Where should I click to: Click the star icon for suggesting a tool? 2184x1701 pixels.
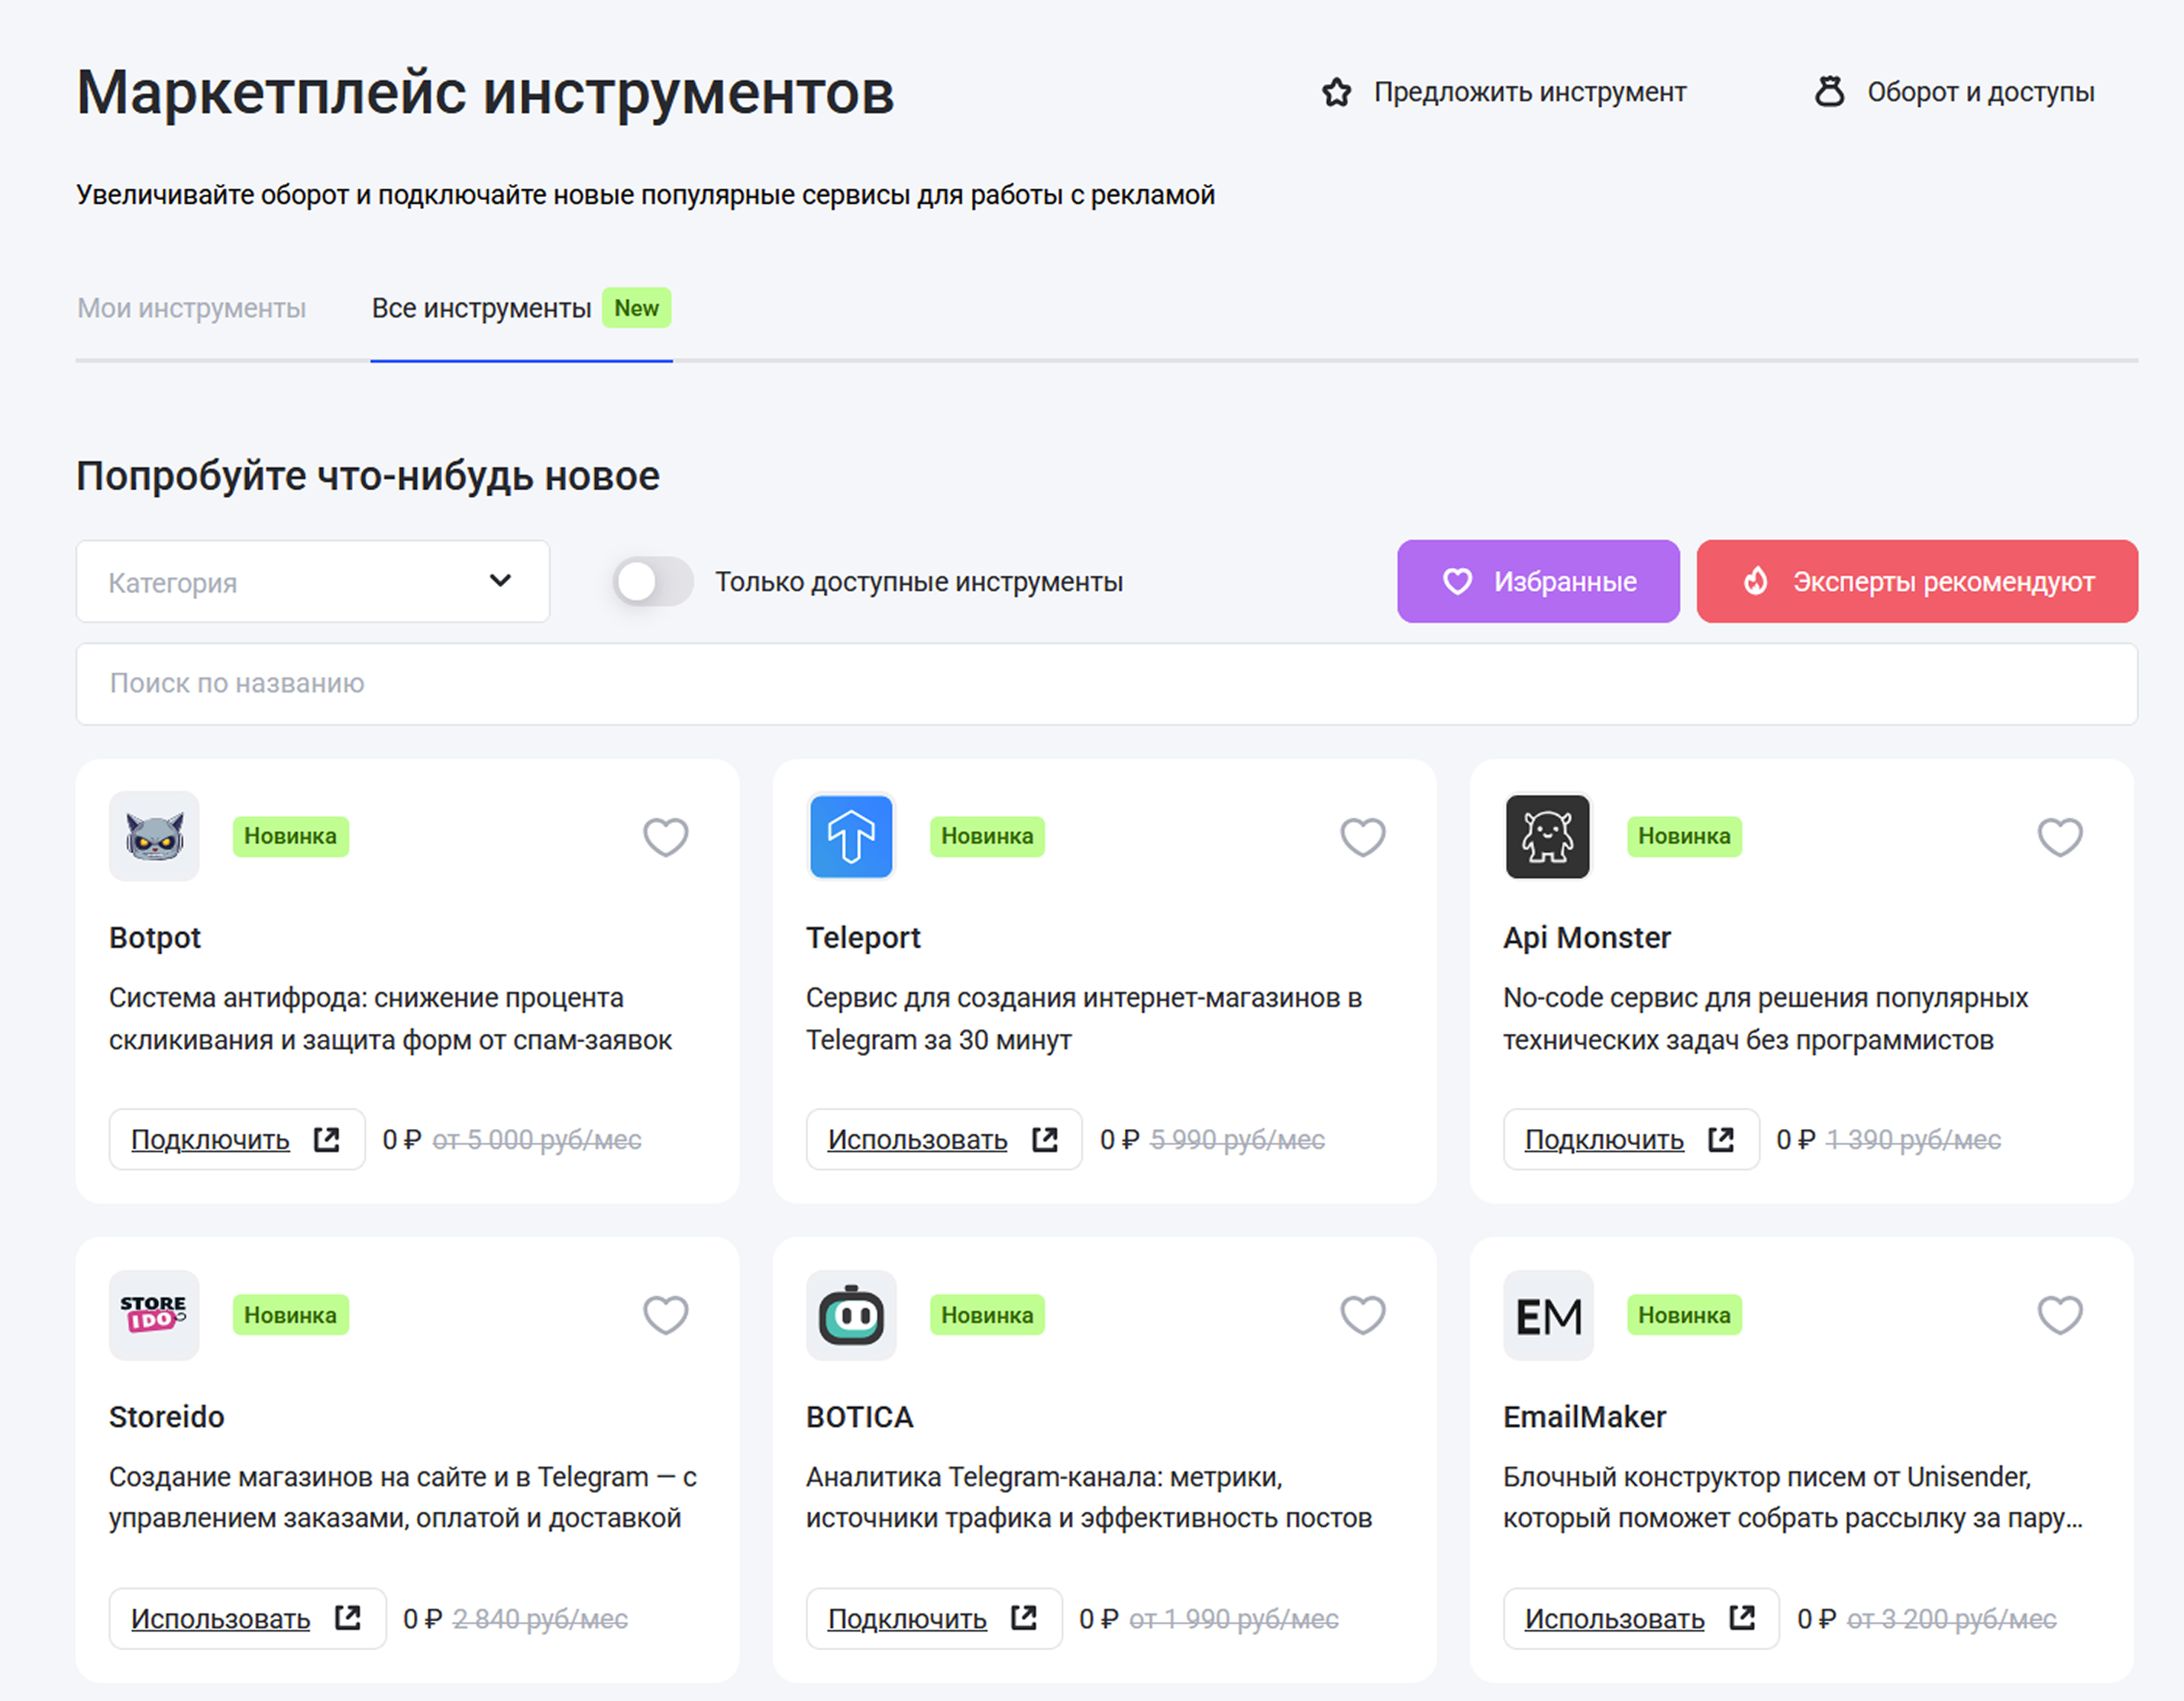pos(1336,92)
